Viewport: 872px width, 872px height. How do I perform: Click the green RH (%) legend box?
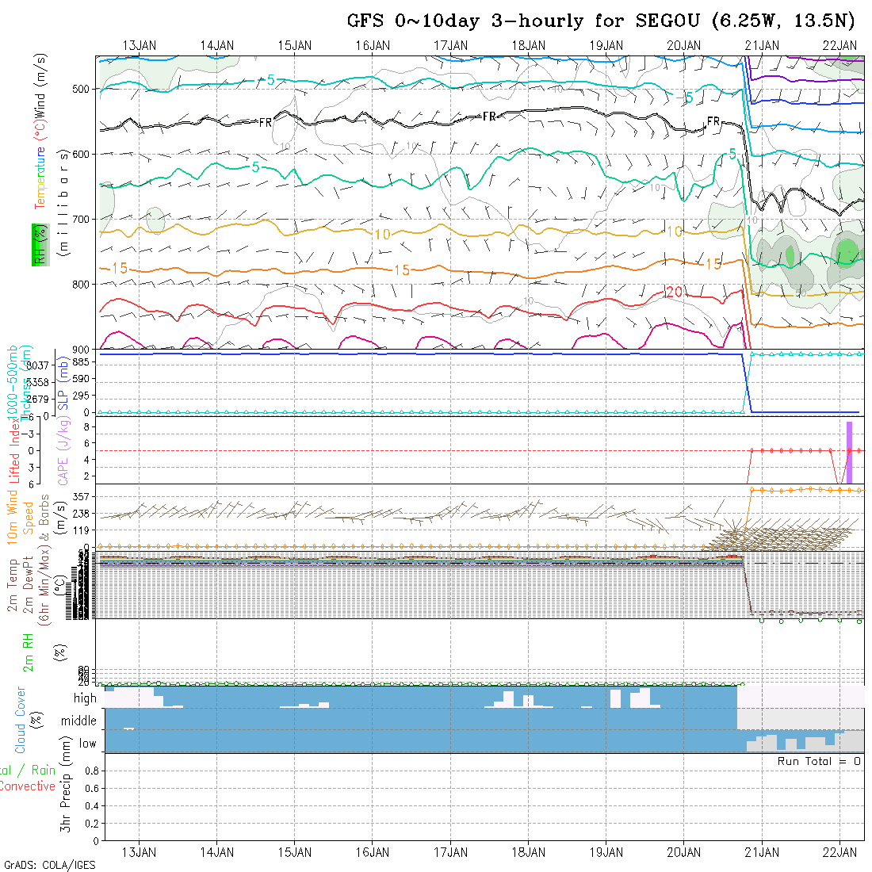coord(36,244)
